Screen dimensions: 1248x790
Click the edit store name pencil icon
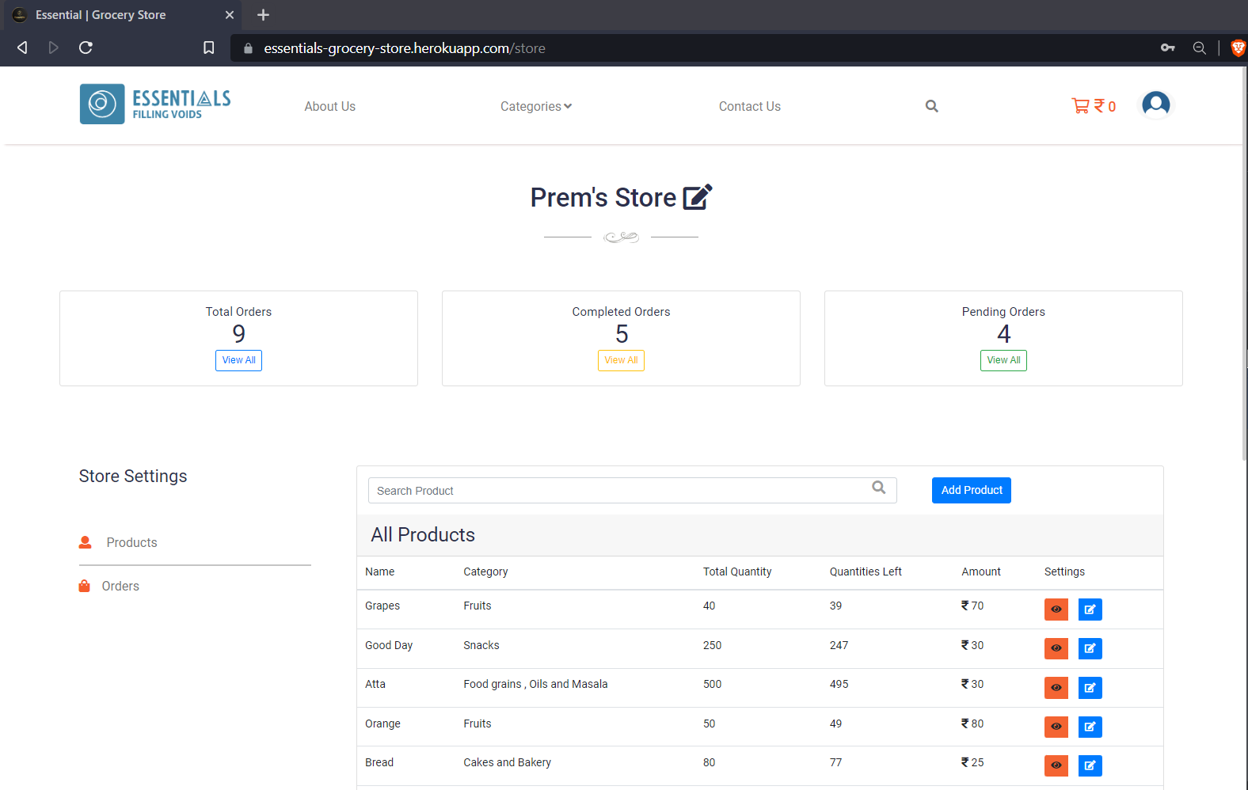click(x=697, y=196)
